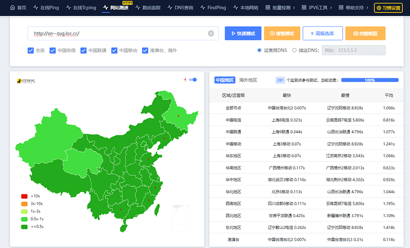The height and width of the screenshot is (248, 410).
Task: Expand the 帮助支持 dropdown menu
Action: click(354, 8)
